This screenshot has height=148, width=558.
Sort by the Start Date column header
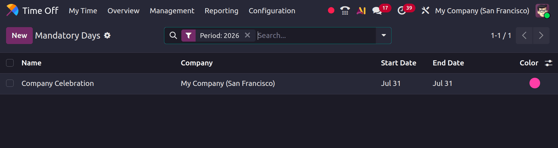pos(398,63)
